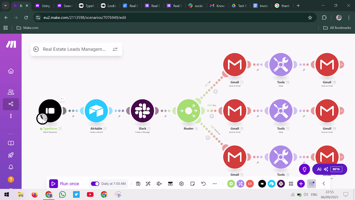The image size is (355, 200).
Task: Open Gmail module 18 in top row
Action: 327,64
